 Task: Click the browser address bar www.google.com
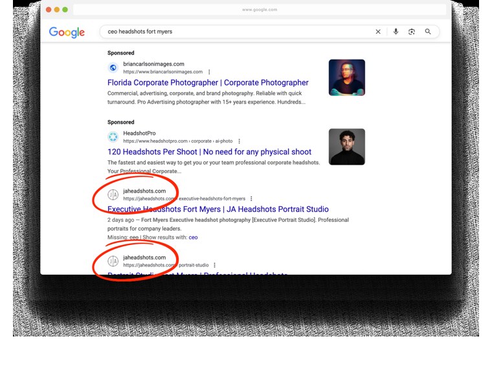(260, 10)
